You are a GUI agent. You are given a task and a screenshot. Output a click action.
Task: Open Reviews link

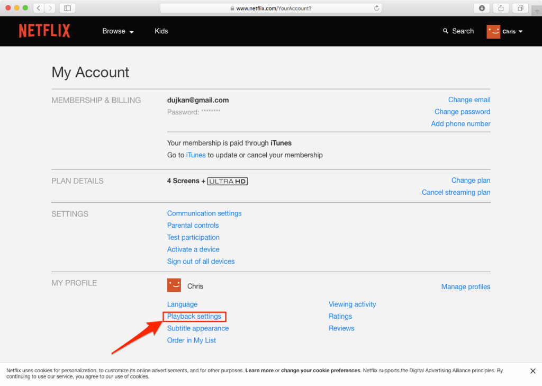(341, 328)
